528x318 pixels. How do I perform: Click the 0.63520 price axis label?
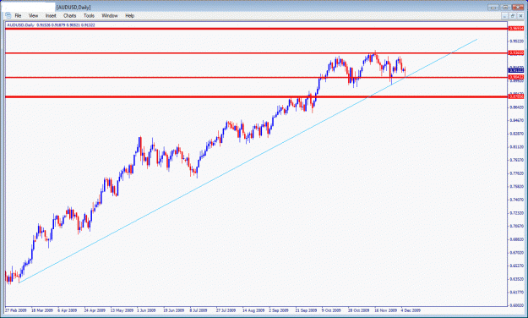coord(517,279)
